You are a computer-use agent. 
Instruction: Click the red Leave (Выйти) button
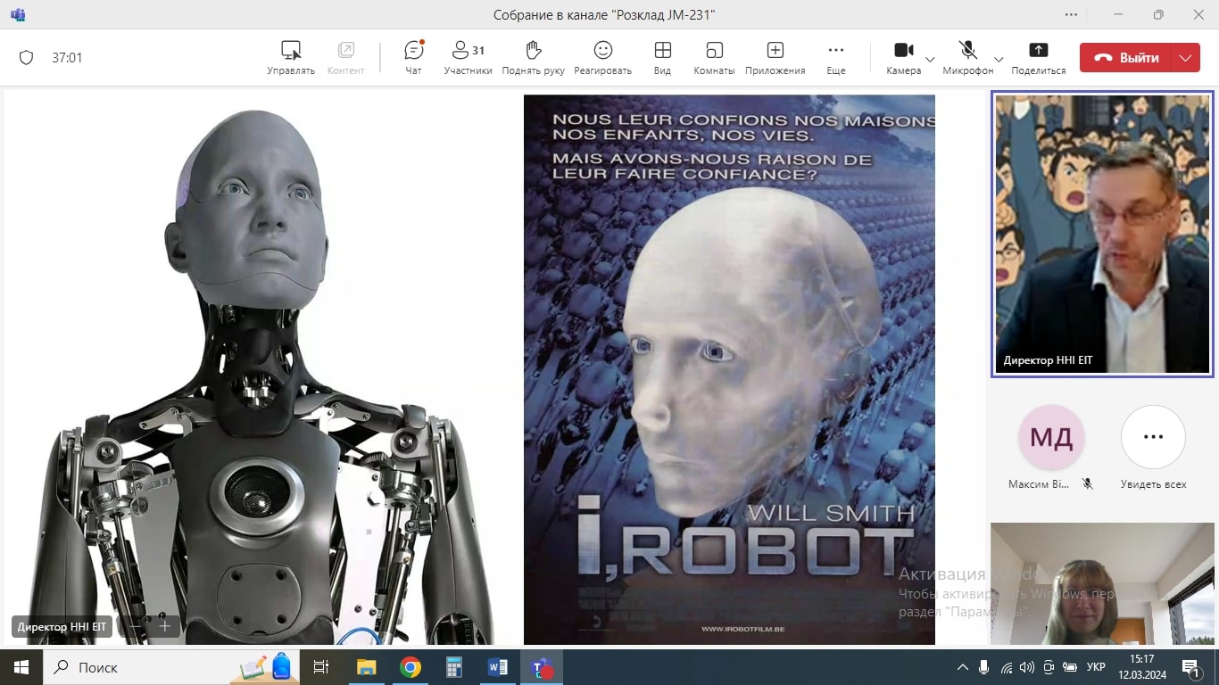[1126, 58]
